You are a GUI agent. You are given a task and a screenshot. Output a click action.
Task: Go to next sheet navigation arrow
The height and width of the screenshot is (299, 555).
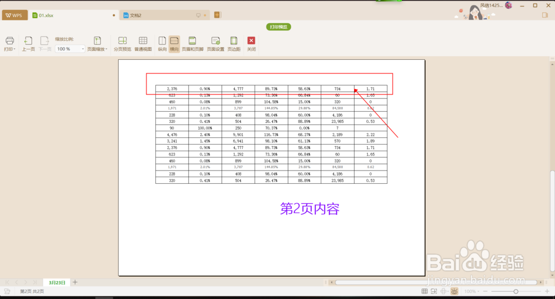[x=26, y=282]
